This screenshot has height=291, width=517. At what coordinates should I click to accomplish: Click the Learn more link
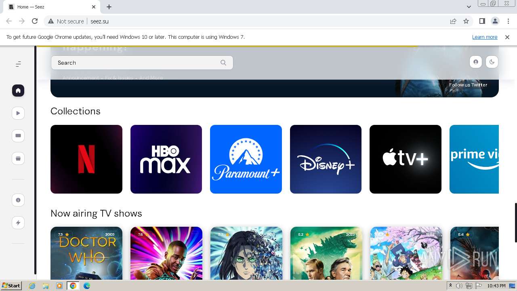tap(485, 37)
